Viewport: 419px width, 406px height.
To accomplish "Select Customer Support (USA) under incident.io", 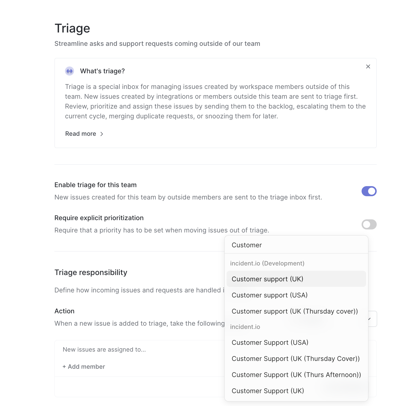I will tap(296, 343).
